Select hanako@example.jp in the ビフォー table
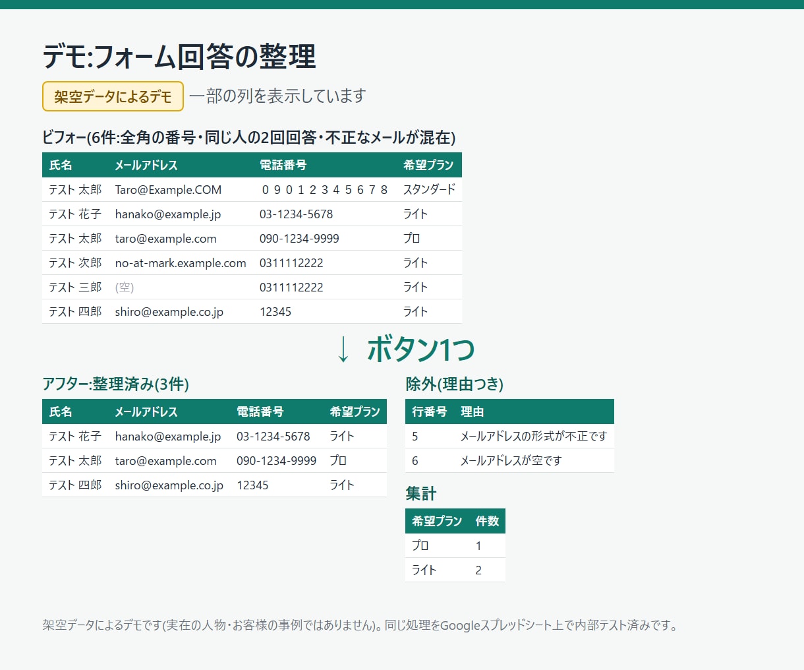Image resolution: width=804 pixels, height=670 pixels. point(168,214)
